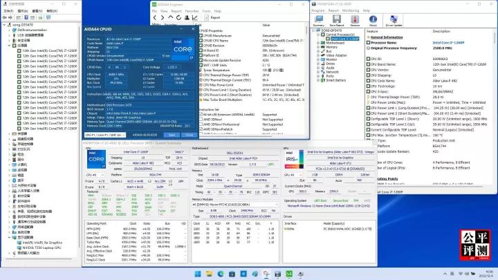Open AIDA64 Tools menu
The height and width of the screenshot is (280, 498).
[x=206, y=11]
